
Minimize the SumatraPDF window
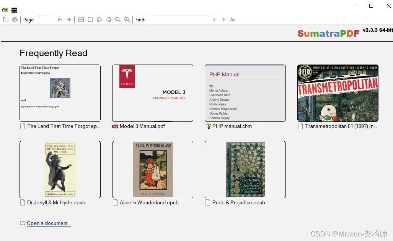(x=354, y=6)
